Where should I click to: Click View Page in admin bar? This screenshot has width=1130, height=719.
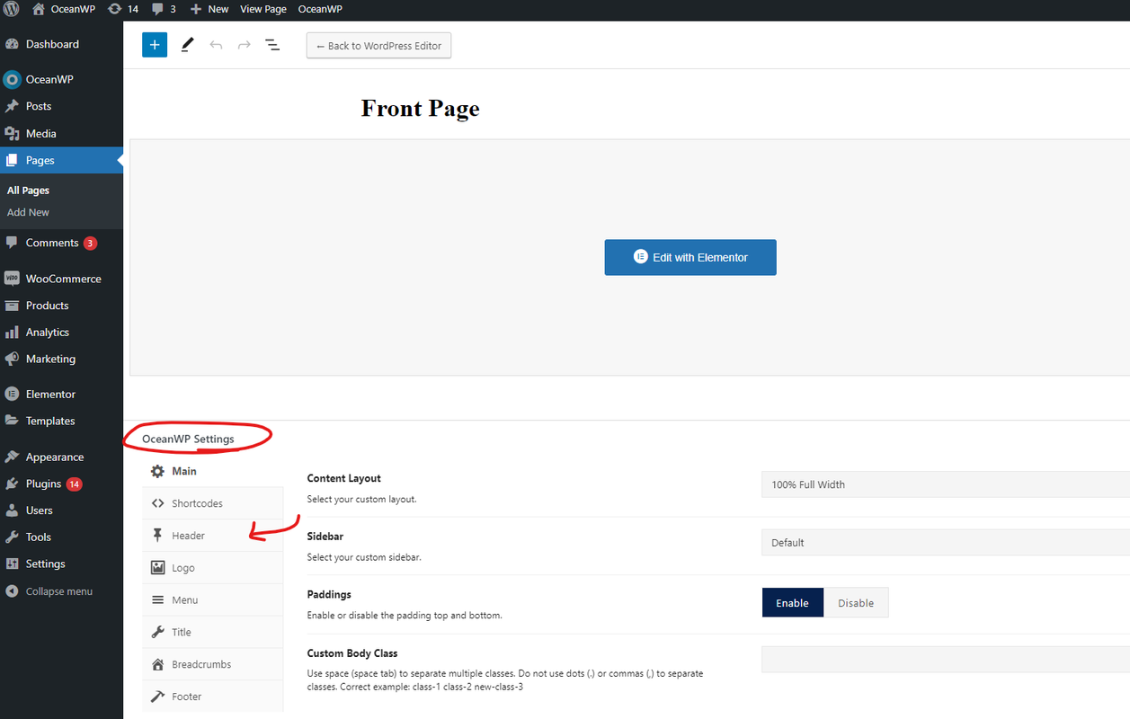coord(263,9)
